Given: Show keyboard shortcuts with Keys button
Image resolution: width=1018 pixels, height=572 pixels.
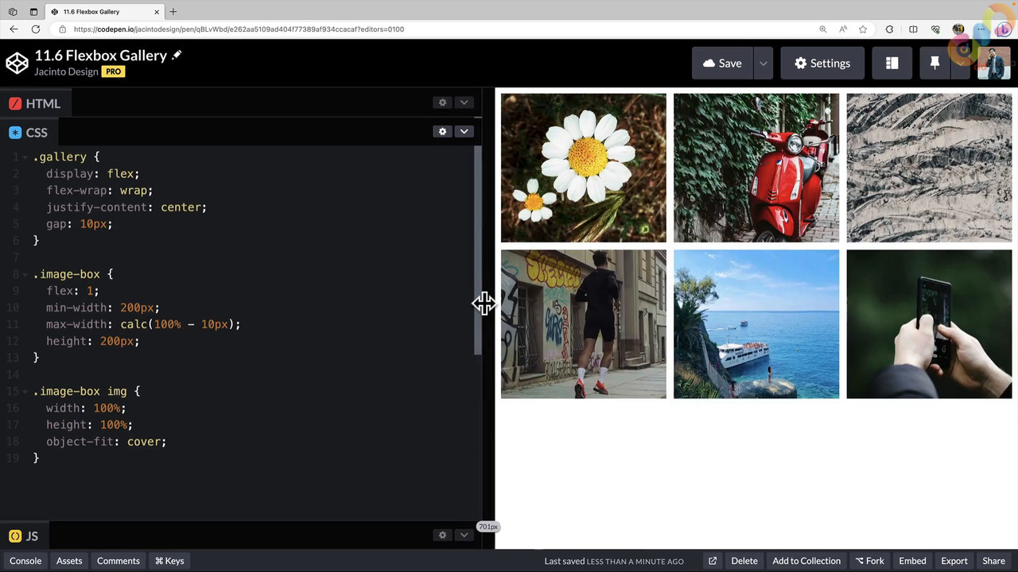Looking at the screenshot, I should 169,561.
